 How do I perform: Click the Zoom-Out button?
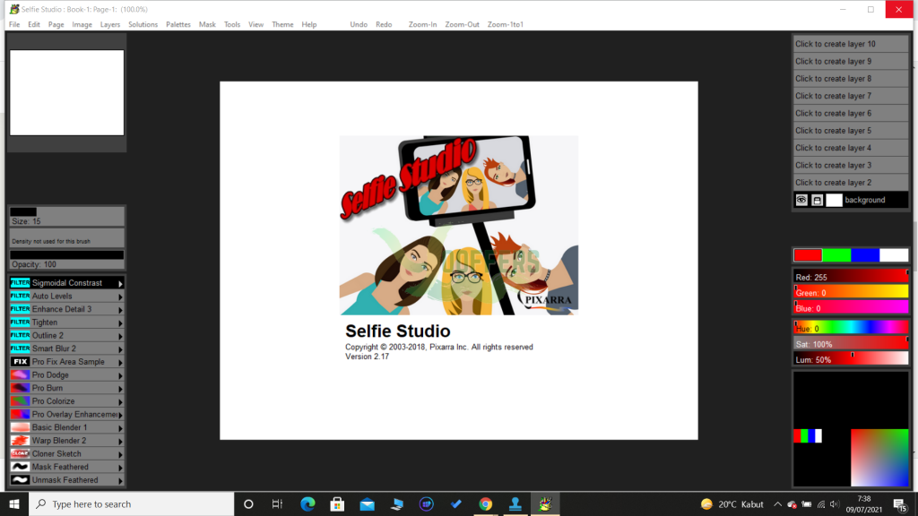pyautogui.click(x=462, y=24)
